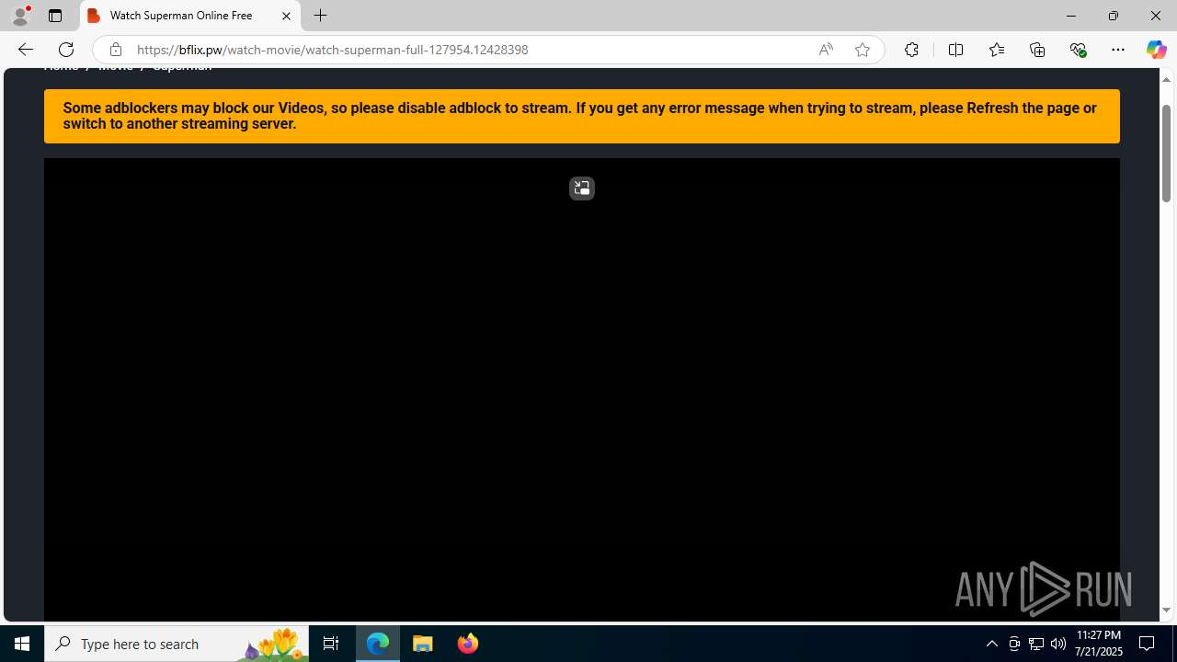Click the page vertical scrollbar thumb
The width and height of the screenshot is (1177, 662).
pos(1166,154)
